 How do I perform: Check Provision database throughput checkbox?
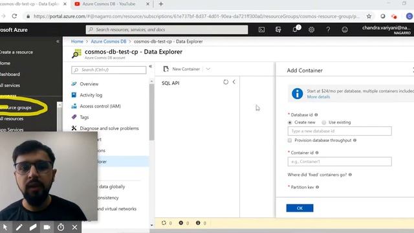290,140
